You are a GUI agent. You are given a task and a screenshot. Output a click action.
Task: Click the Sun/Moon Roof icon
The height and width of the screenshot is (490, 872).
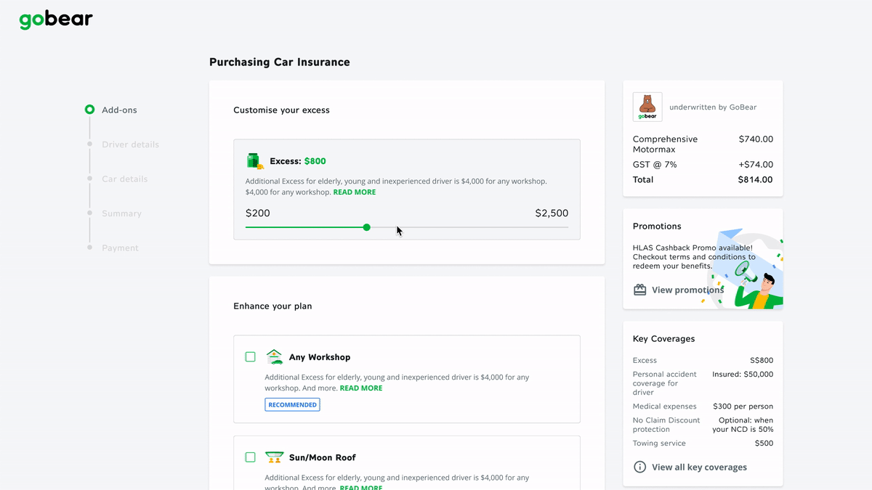coord(274,457)
